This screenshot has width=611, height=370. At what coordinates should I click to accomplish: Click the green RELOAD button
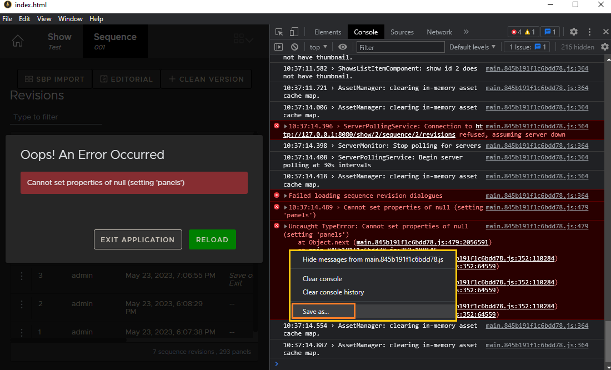click(x=212, y=239)
